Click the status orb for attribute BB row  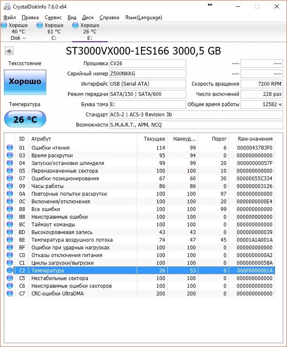(x=10, y=217)
